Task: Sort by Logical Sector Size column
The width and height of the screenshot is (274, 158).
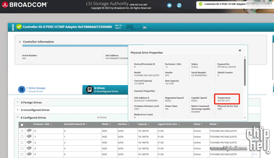Action: click(169, 124)
